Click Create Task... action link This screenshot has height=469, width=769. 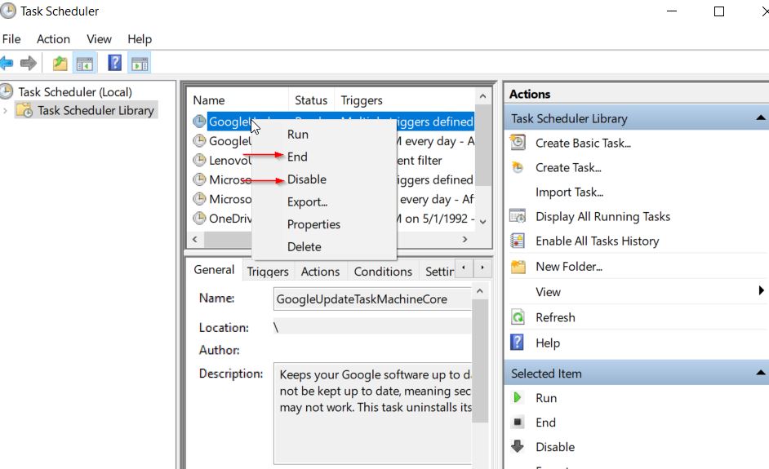(x=568, y=167)
